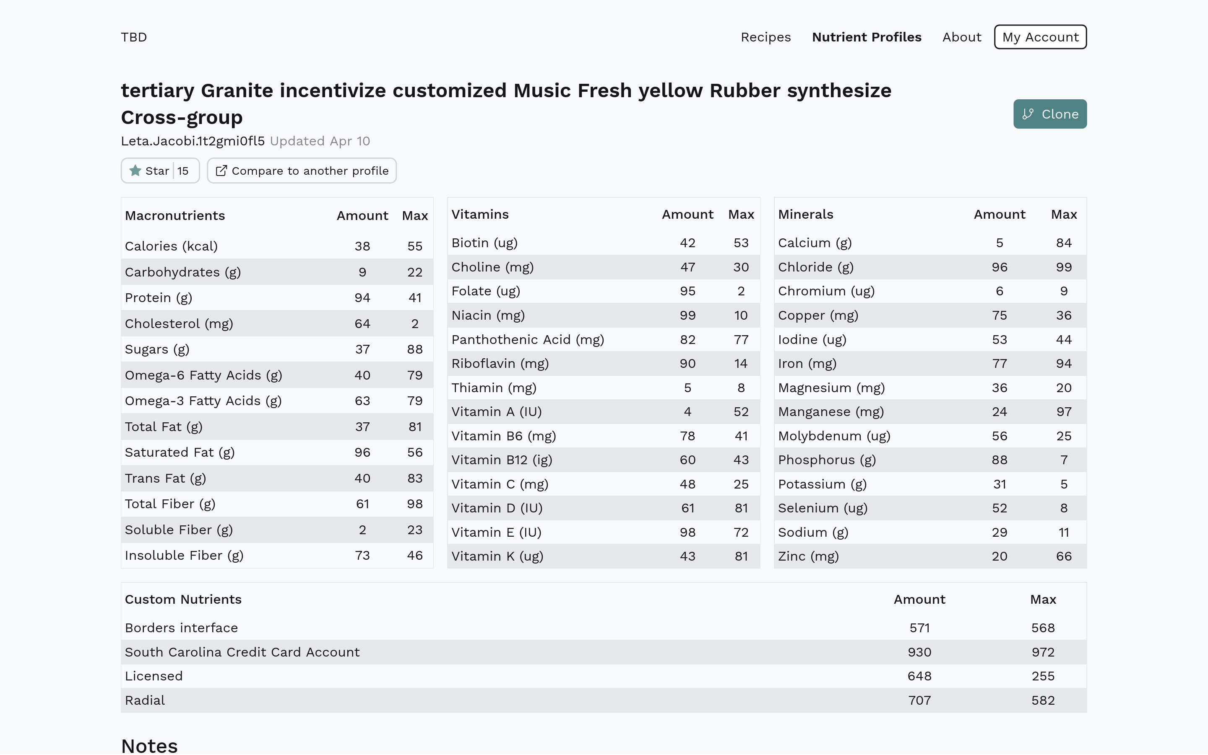This screenshot has width=1208, height=755.
Task: Click the external link compare icon
Action: (221, 171)
